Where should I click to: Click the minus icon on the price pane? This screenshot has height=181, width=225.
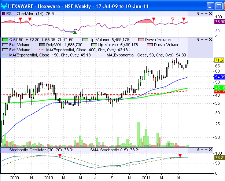point(202,39)
